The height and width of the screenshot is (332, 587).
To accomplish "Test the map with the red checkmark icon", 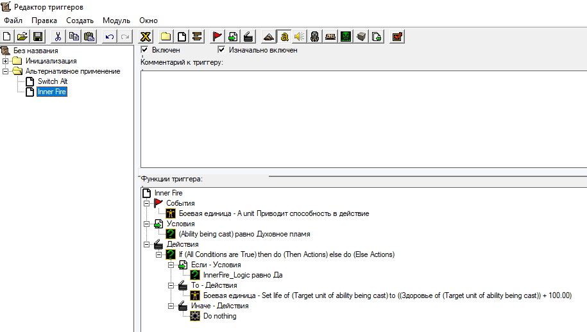I will coord(397,37).
